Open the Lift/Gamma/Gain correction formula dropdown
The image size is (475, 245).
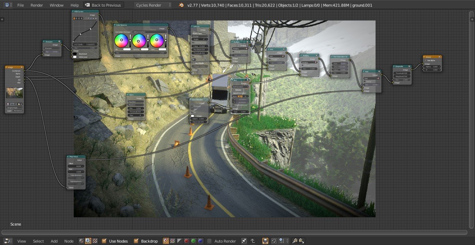pos(150,32)
